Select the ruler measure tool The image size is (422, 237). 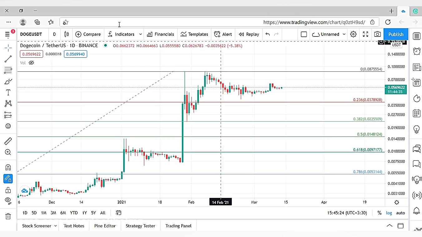(8, 141)
